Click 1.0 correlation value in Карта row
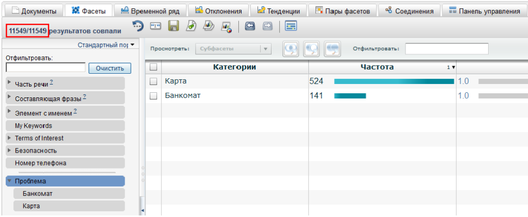 [464, 81]
